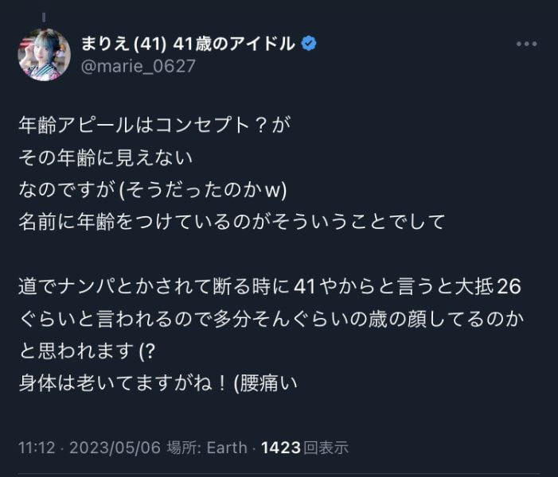Click the 11:12 post timestamp
558x477 pixels.
click(x=36, y=448)
